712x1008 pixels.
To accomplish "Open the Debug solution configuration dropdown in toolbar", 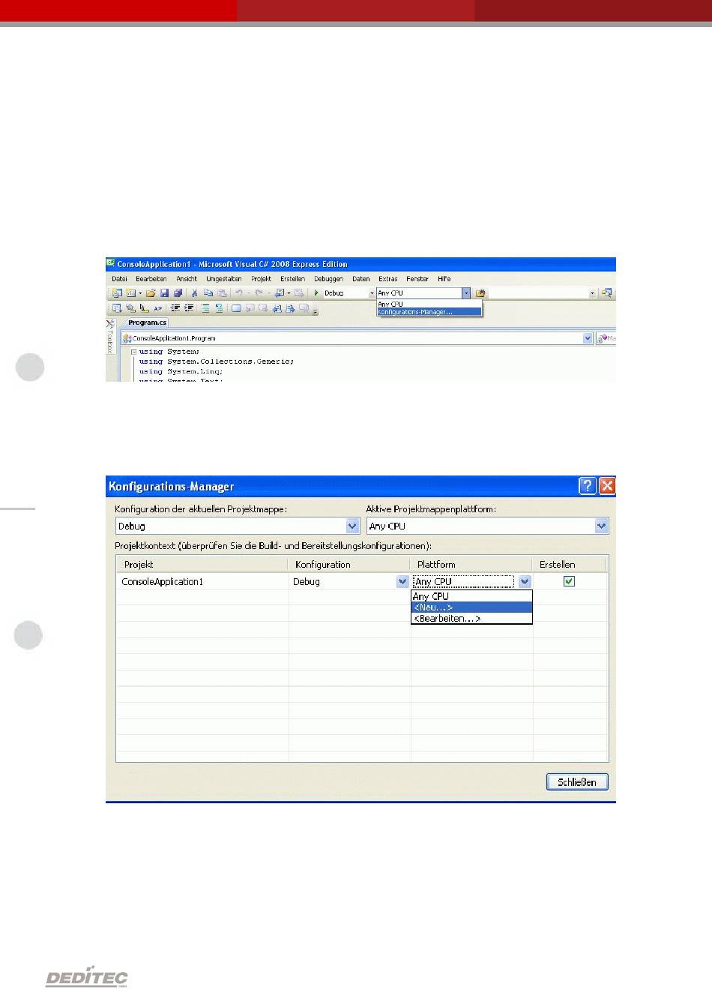I will click(372, 293).
